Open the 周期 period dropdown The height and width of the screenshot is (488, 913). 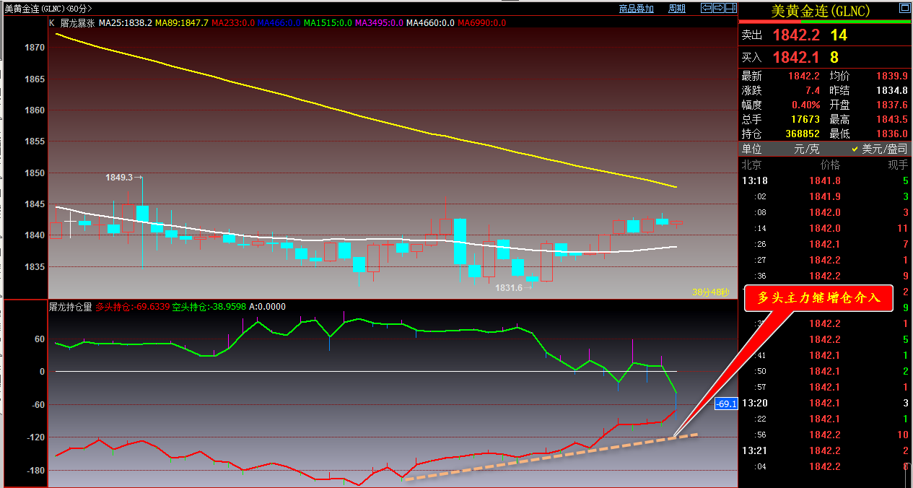[x=676, y=9]
